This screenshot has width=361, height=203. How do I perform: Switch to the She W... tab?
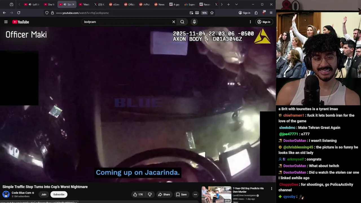point(49,5)
